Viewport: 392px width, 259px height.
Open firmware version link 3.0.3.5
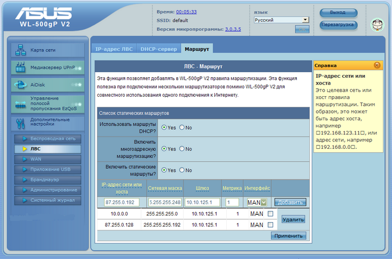pyautogui.click(x=233, y=29)
